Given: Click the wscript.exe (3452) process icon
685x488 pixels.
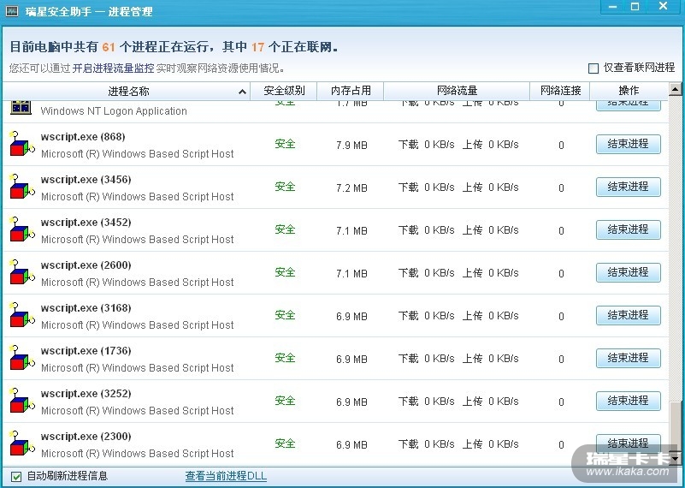Looking at the screenshot, I should 22,229.
